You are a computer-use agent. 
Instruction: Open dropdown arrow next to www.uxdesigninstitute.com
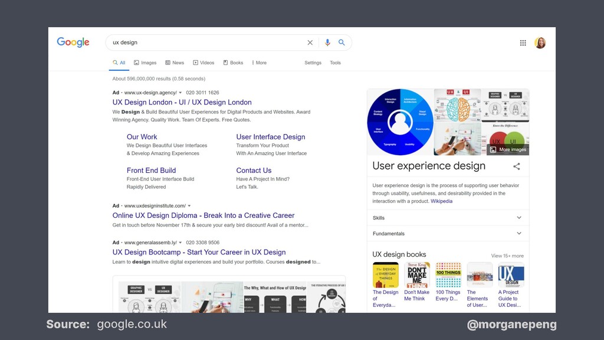[189, 206]
